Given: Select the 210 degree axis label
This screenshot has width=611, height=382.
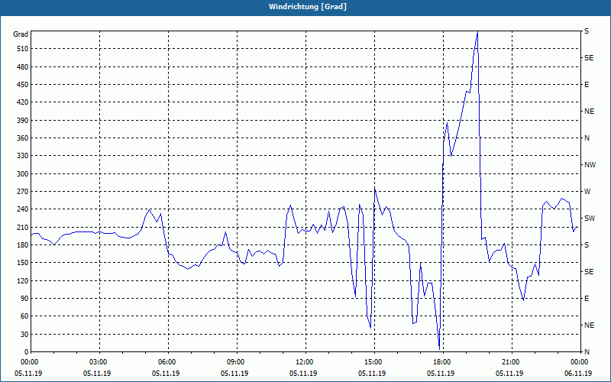Looking at the screenshot, I should (x=23, y=227).
